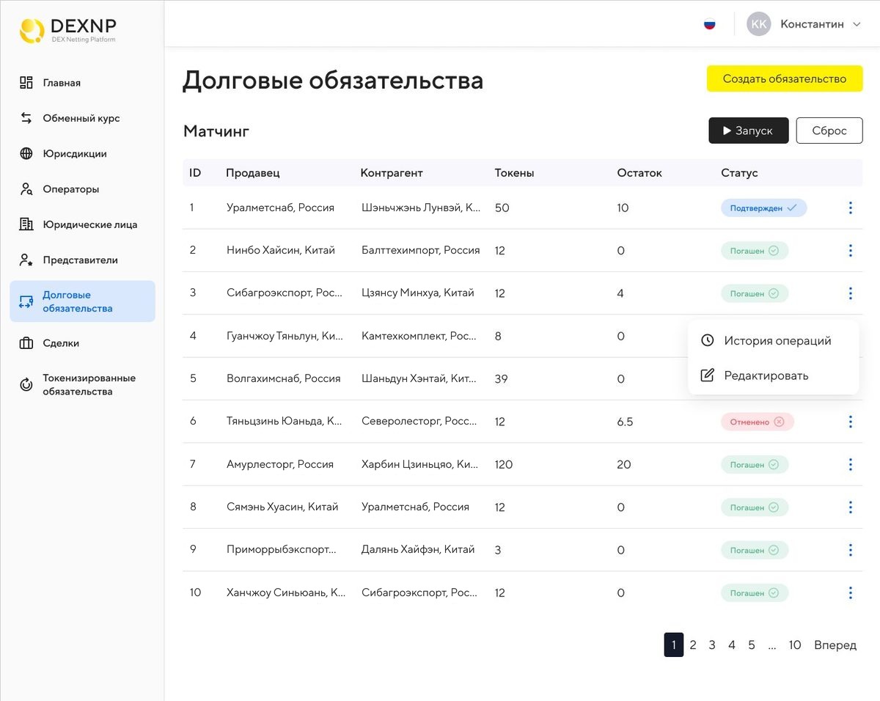Click the Юрисдикции globe icon

point(26,153)
